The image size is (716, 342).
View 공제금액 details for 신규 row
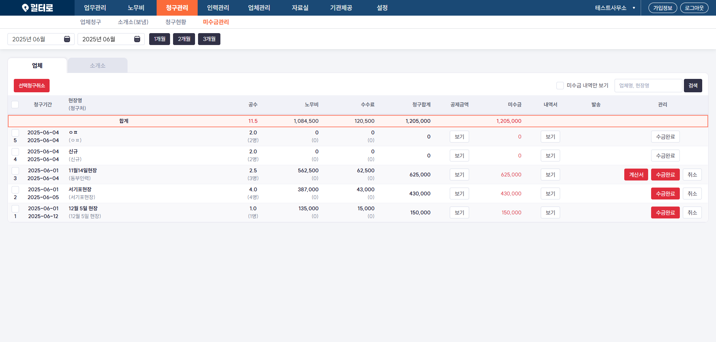[x=459, y=156]
